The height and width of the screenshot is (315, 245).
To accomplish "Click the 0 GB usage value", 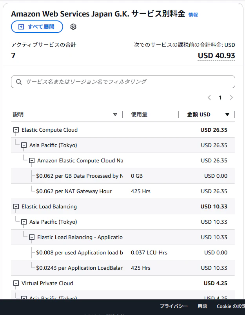I will [137, 176].
